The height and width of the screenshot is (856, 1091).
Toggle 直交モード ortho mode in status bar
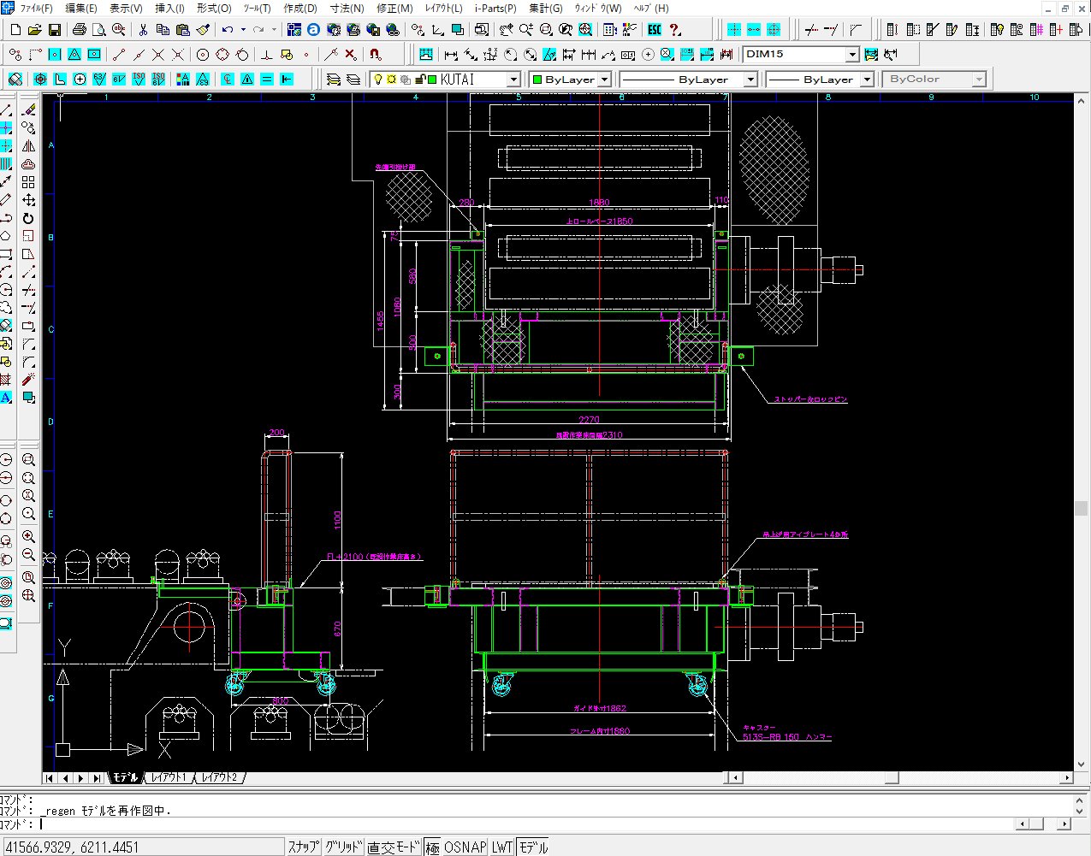click(394, 847)
